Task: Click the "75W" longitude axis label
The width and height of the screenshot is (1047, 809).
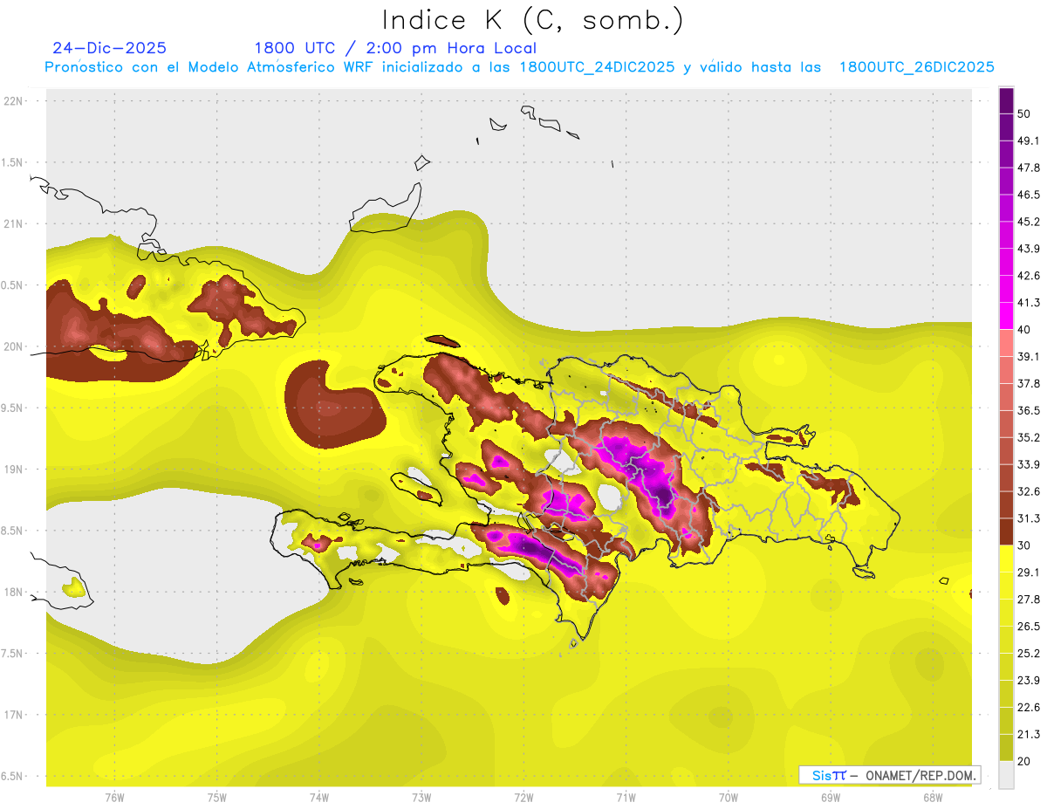Action: (x=217, y=798)
